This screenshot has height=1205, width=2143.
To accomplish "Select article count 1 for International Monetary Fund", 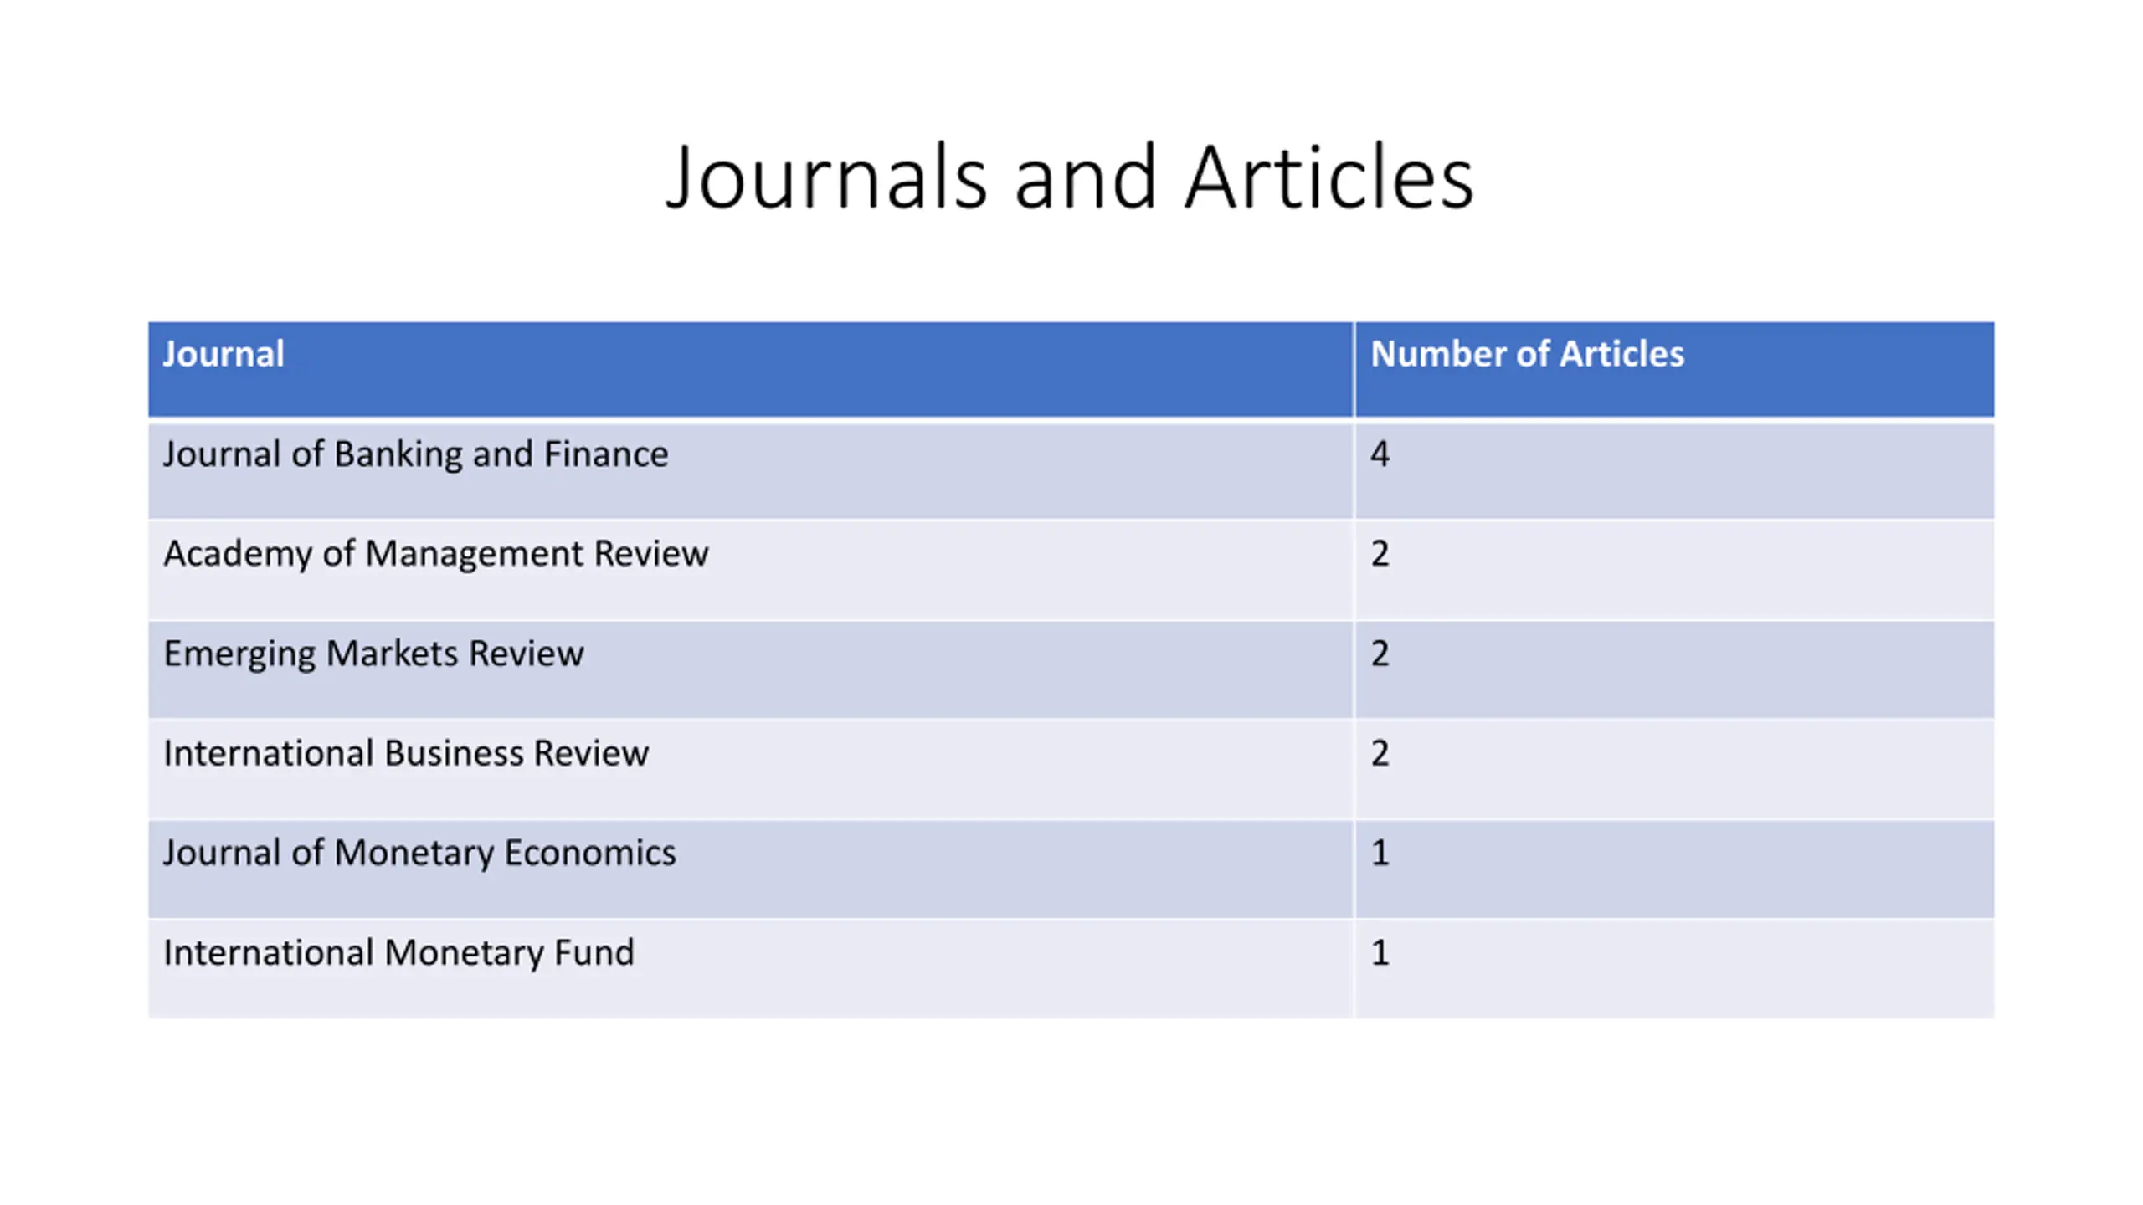I will tap(1674, 968).
